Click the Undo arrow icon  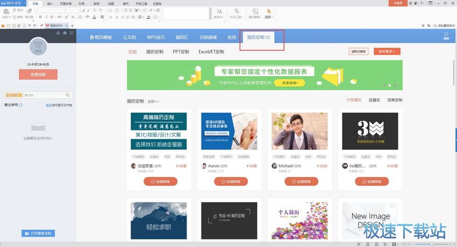pos(29,26)
